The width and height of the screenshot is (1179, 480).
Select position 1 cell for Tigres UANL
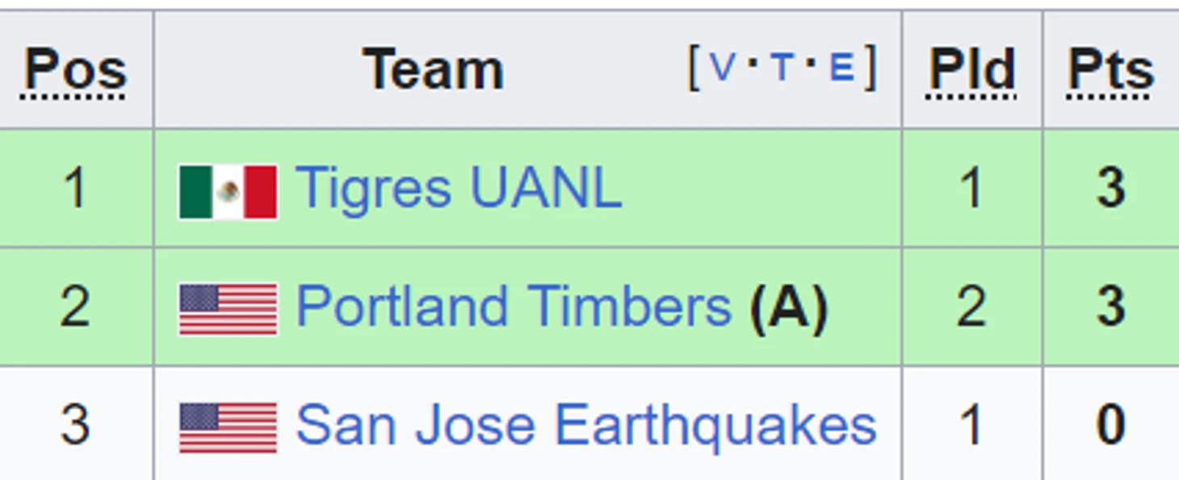[x=75, y=188]
